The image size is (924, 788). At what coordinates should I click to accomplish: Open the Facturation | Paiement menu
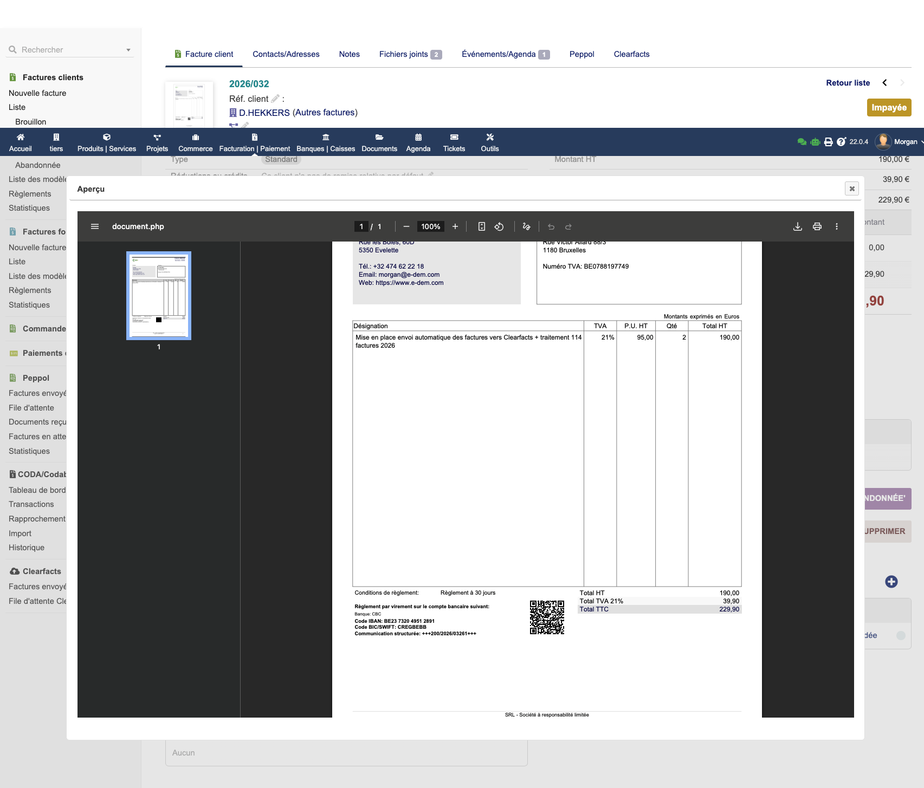pos(254,142)
